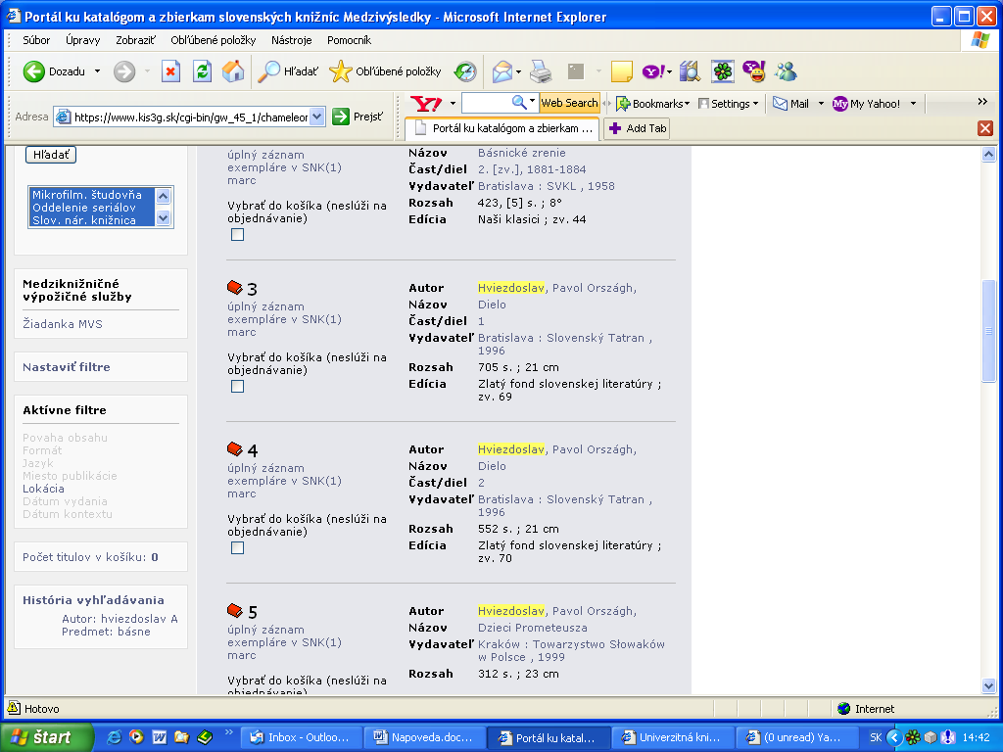
Task: Click the Stop loading icon
Action: [x=171, y=71]
